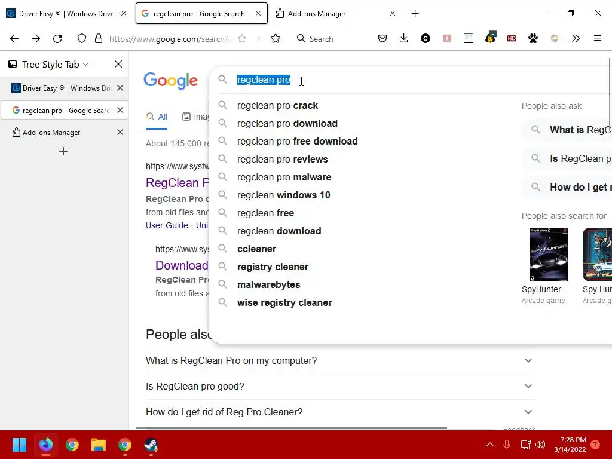Click the red HD extension icon
612x459 pixels.
coord(512,39)
